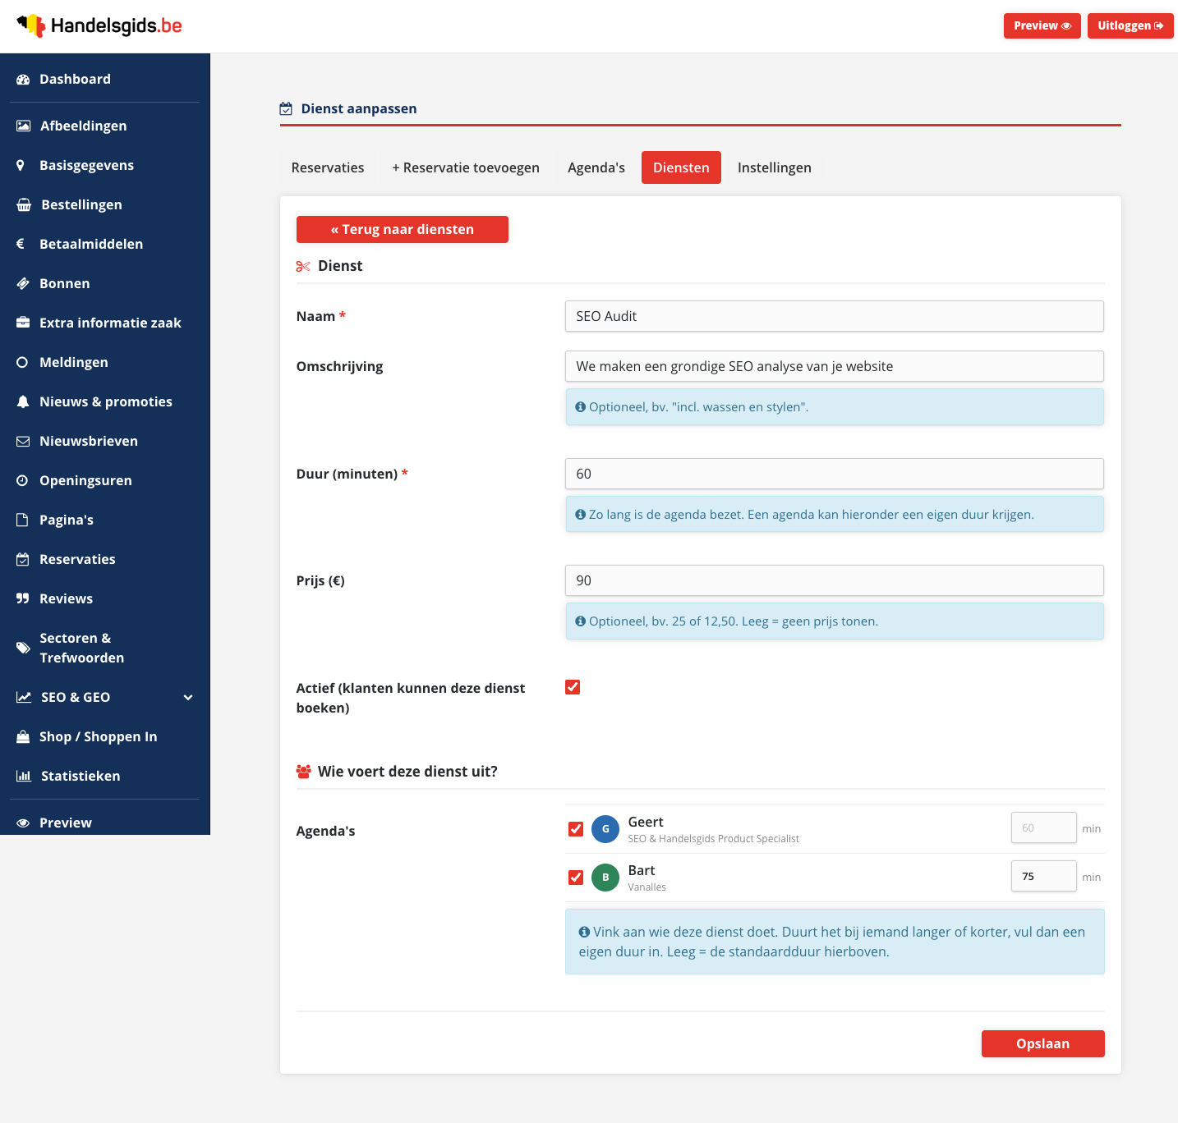The height and width of the screenshot is (1123, 1178).
Task: Click the Basisgegevens map pin icon
Action: pyautogui.click(x=21, y=165)
